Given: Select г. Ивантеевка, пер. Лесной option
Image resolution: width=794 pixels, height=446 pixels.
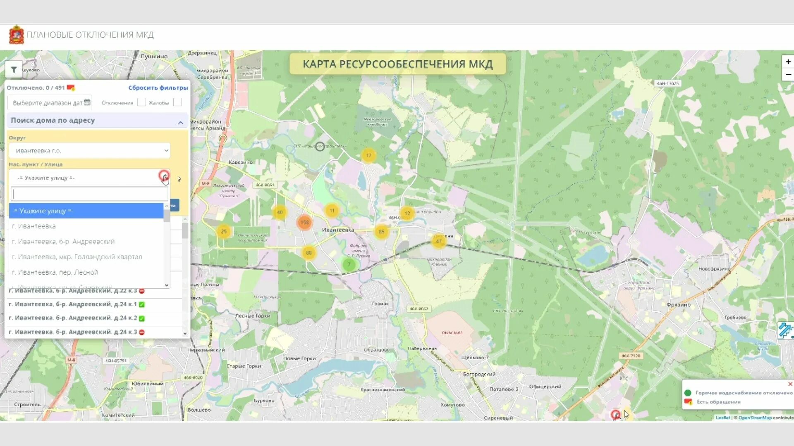Looking at the screenshot, I should tap(55, 273).
